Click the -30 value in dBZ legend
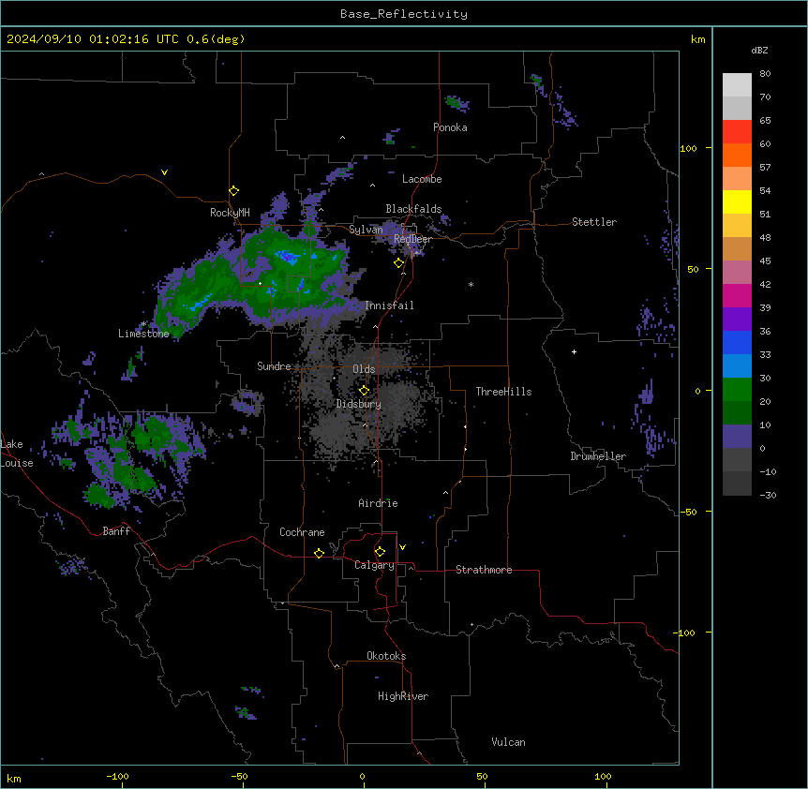The image size is (808, 789). (768, 496)
